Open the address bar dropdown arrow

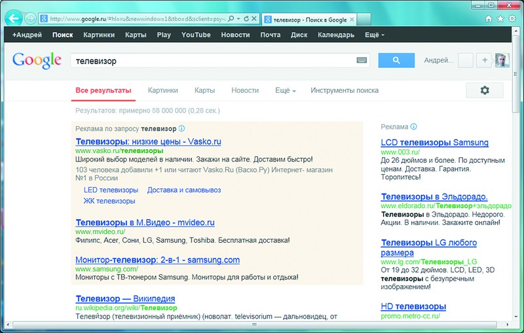pyautogui.click(x=238, y=19)
